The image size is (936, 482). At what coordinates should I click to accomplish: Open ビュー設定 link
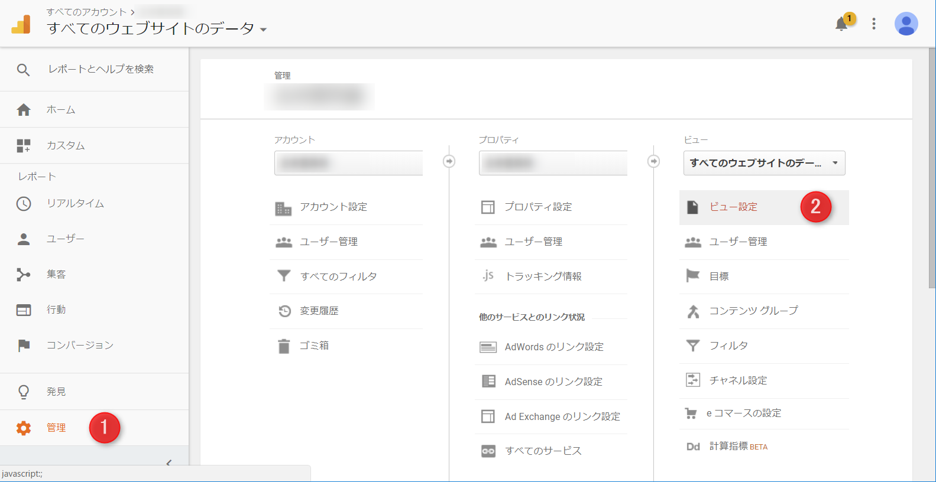coord(733,207)
